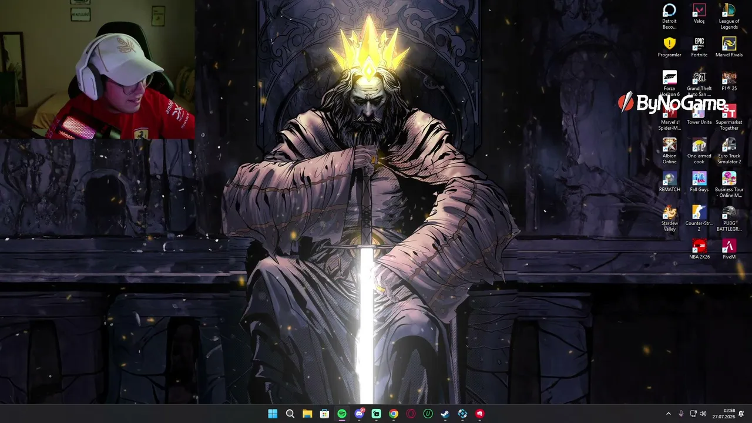
Task: Click the Fortnite desktop icon
Action: click(x=699, y=48)
